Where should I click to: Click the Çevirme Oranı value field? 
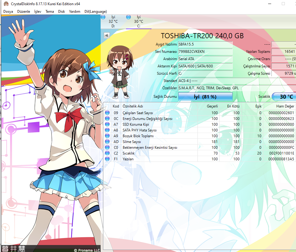tap(284, 59)
